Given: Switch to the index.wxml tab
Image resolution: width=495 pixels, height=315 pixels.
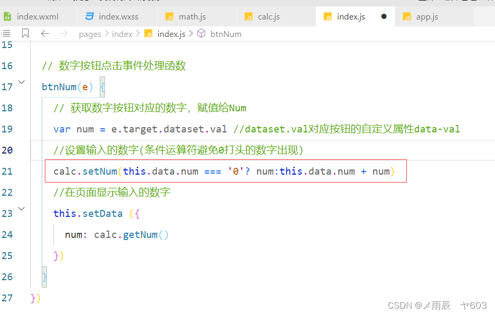Looking at the screenshot, I should click(39, 17).
